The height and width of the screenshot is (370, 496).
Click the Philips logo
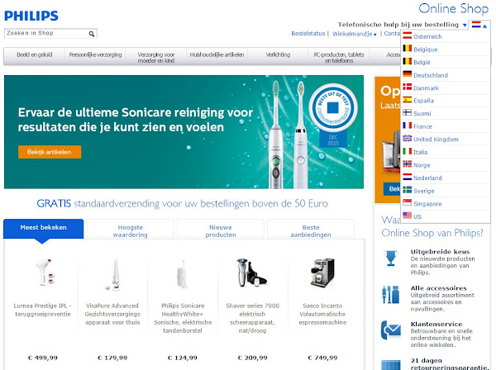(31, 16)
